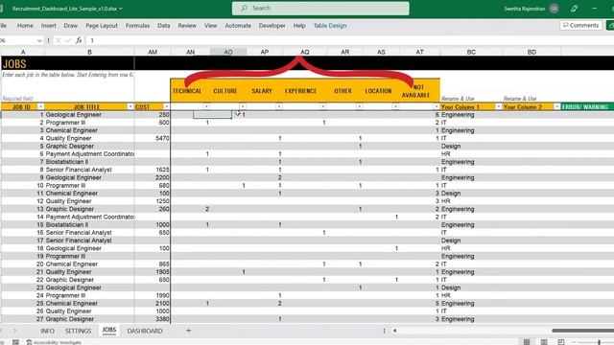Select column BC header
Viewport: 614px width, 345px height.
(x=471, y=52)
